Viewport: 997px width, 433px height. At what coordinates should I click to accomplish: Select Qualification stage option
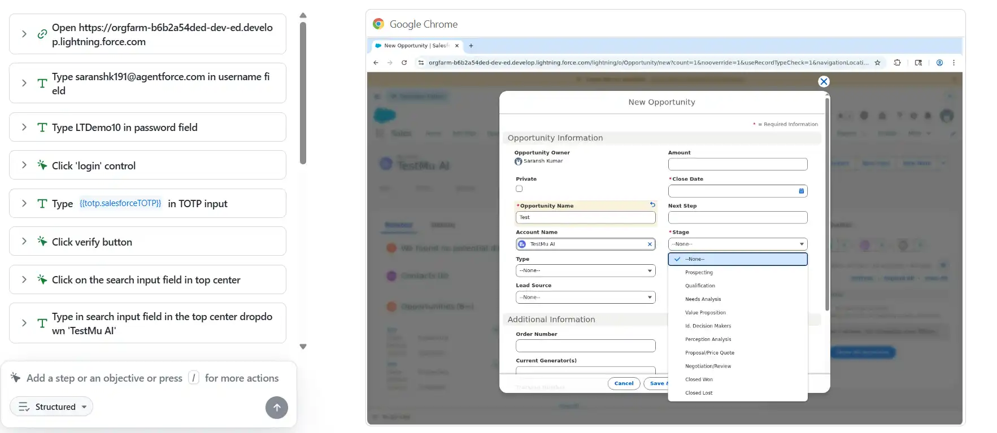(x=738, y=286)
